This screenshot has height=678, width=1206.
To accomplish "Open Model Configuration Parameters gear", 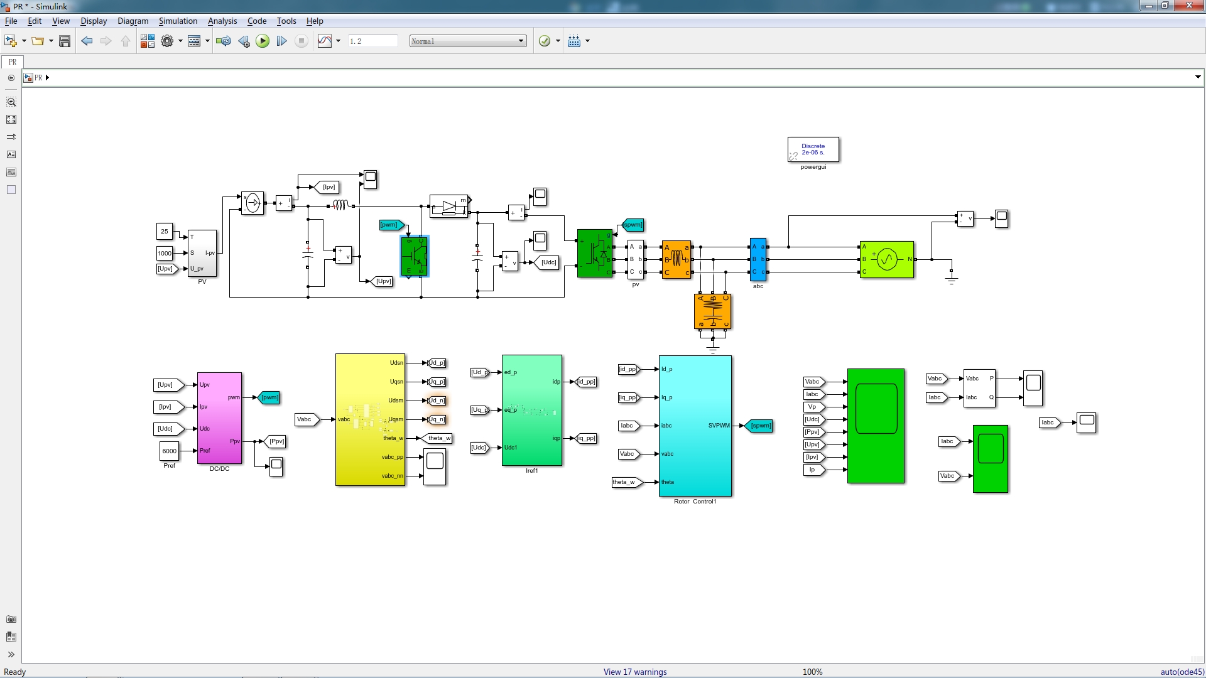I will [x=166, y=41].
